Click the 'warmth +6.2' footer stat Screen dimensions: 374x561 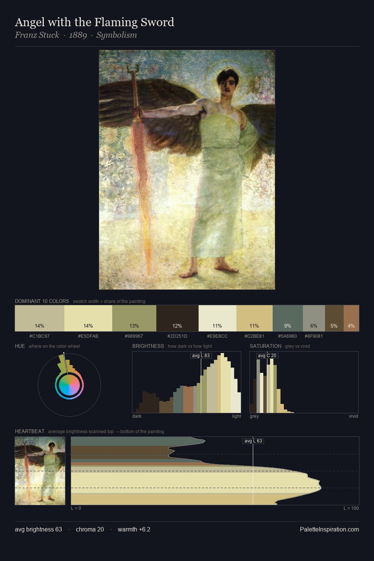click(x=134, y=529)
